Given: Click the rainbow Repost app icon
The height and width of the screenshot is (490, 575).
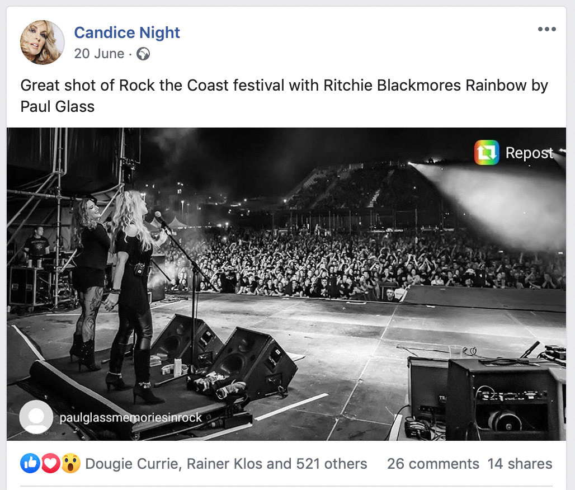Looking at the screenshot, I should click(487, 153).
